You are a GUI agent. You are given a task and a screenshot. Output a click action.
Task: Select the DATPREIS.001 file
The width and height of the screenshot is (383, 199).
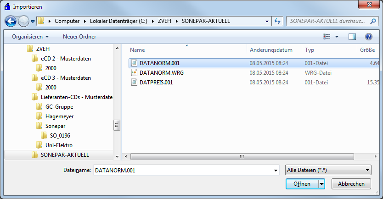click(156, 83)
